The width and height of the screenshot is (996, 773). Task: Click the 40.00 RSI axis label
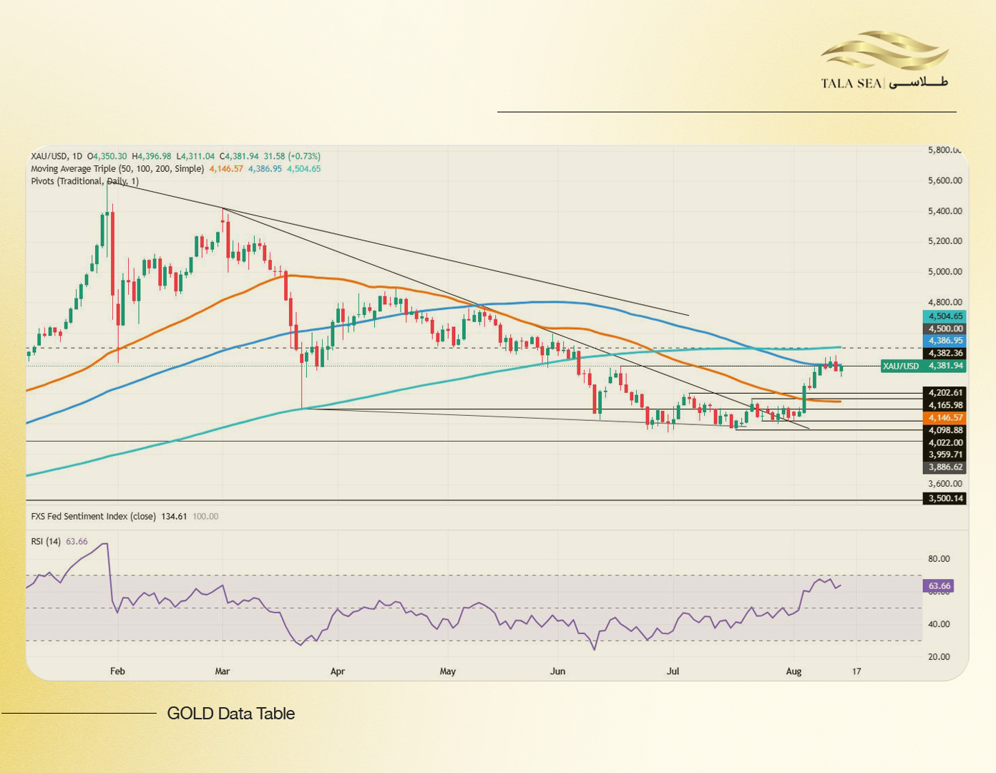(939, 624)
